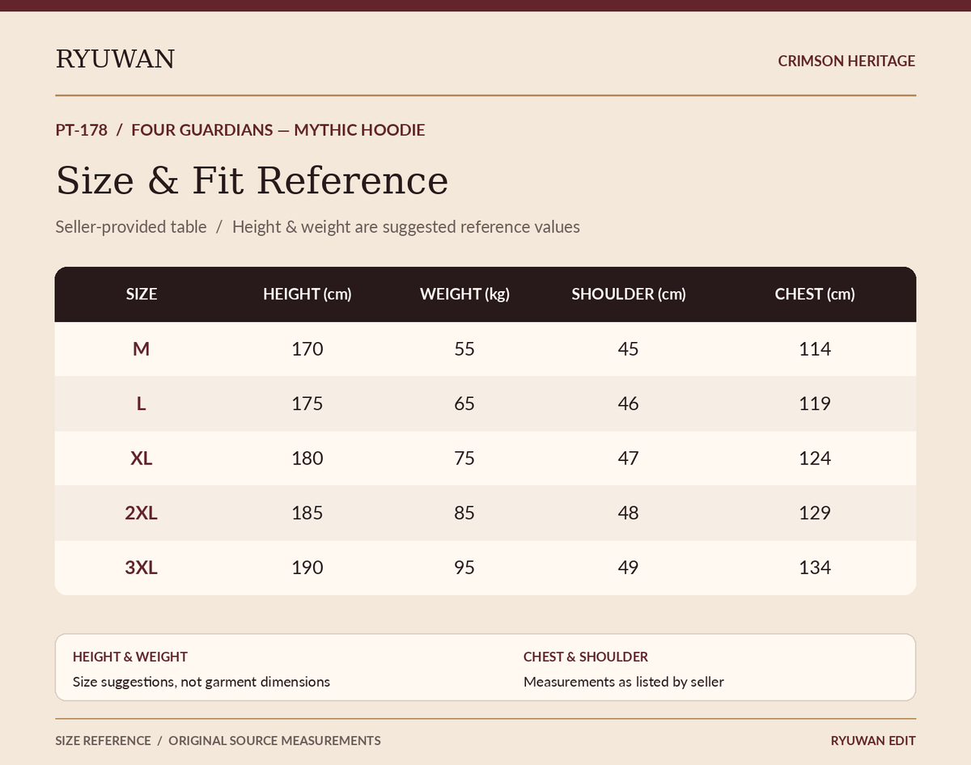Click shoulder value 48 in 2XL row
971x765 pixels.
628,513
